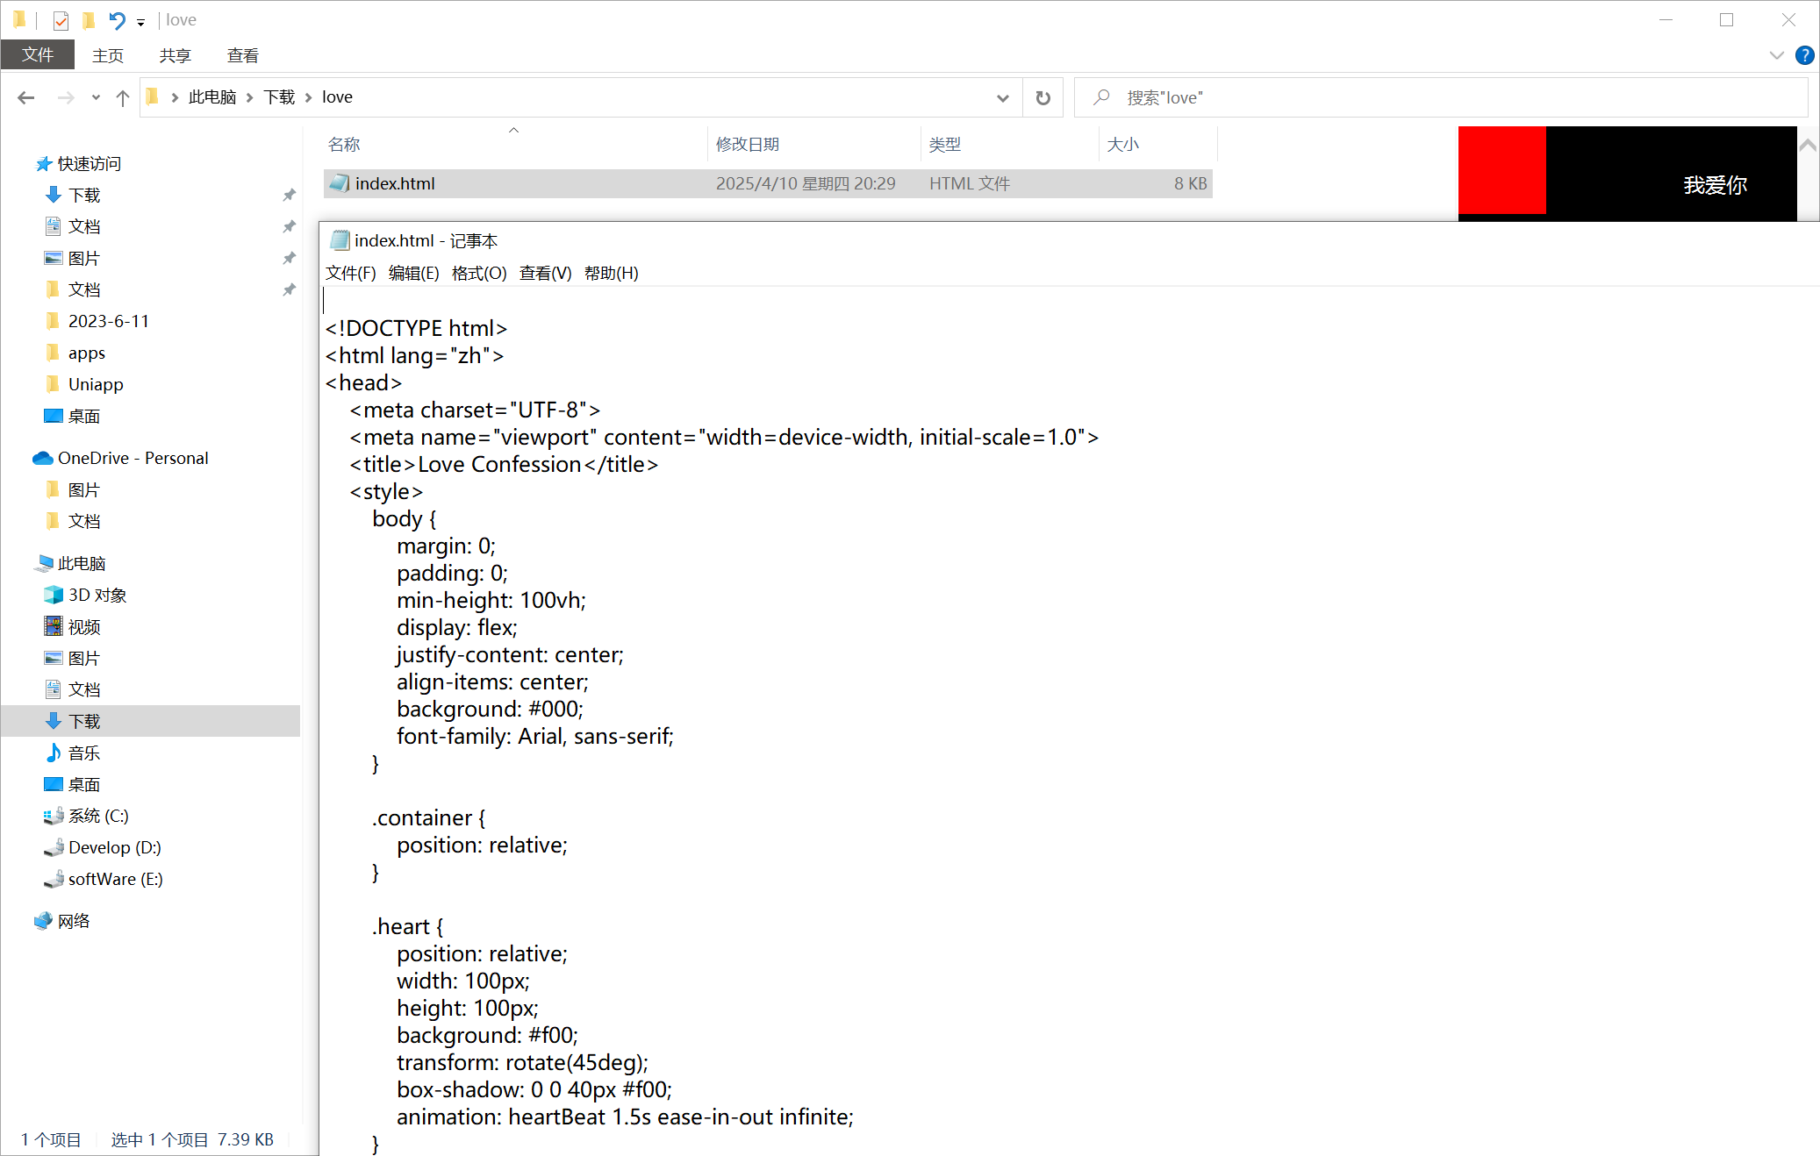
Task: Open recent locations dropdown arrow
Action: [96, 97]
